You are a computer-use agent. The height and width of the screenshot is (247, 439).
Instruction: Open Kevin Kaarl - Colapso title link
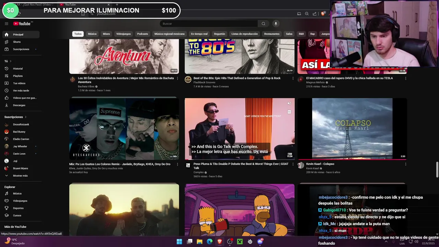pos(320,164)
